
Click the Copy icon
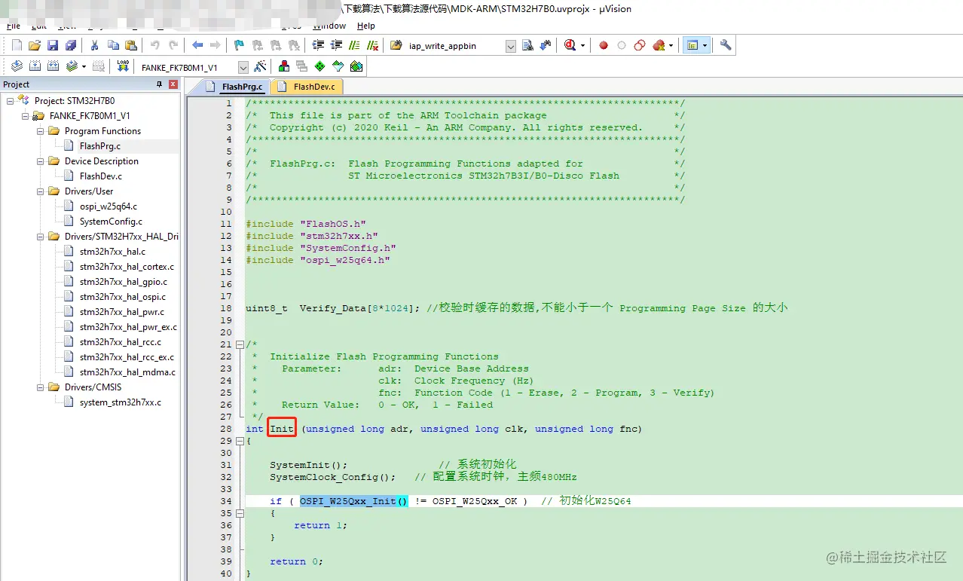113,45
